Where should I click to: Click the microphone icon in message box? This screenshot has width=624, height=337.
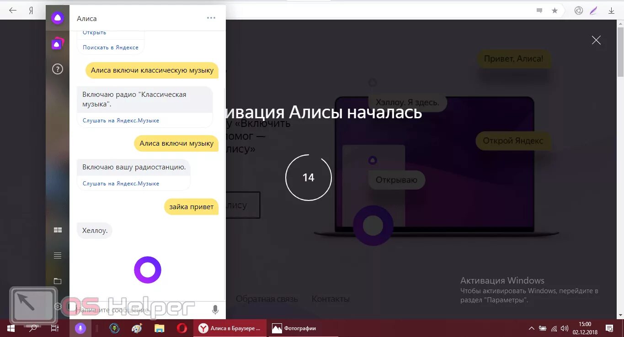pyautogui.click(x=215, y=310)
